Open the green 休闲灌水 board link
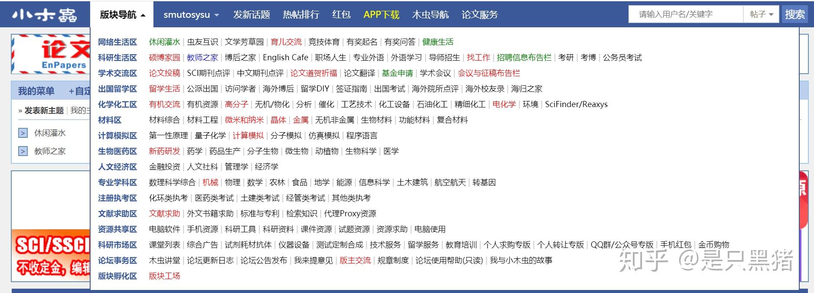Screen dimensions: 814x293 tap(164, 42)
